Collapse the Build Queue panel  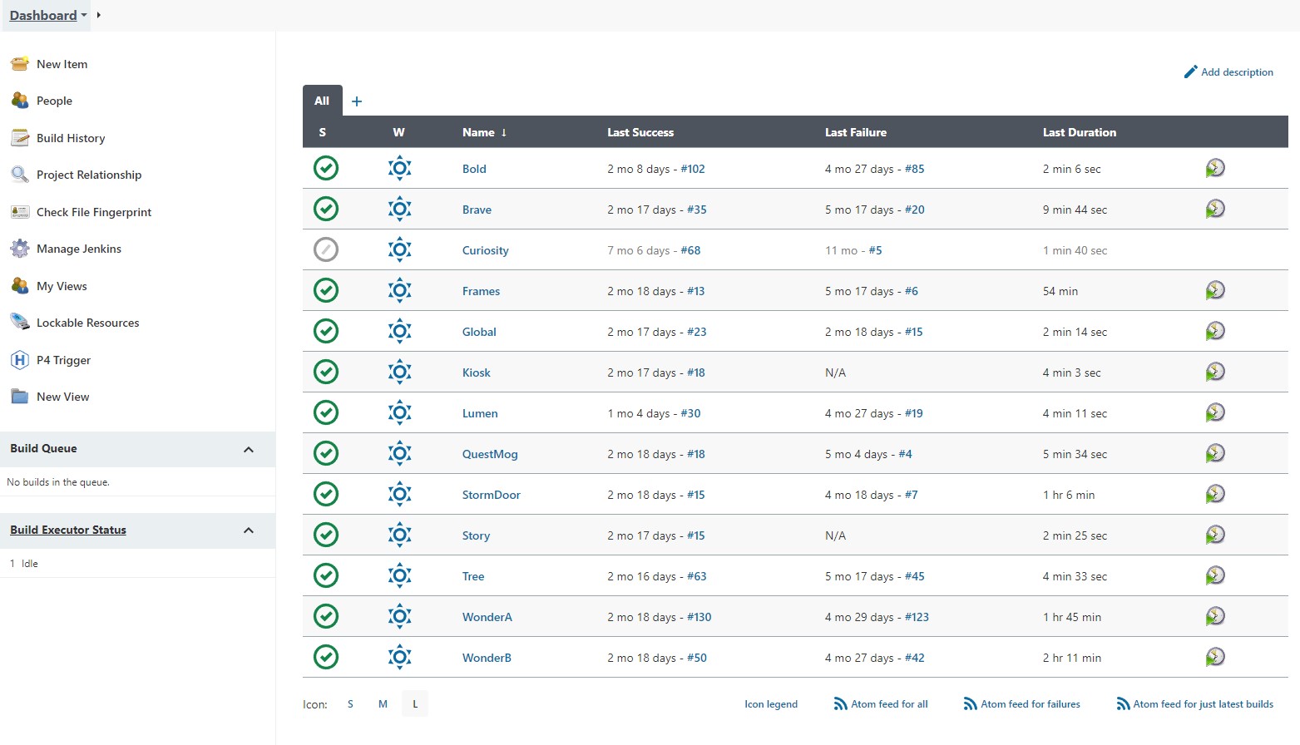click(x=248, y=449)
